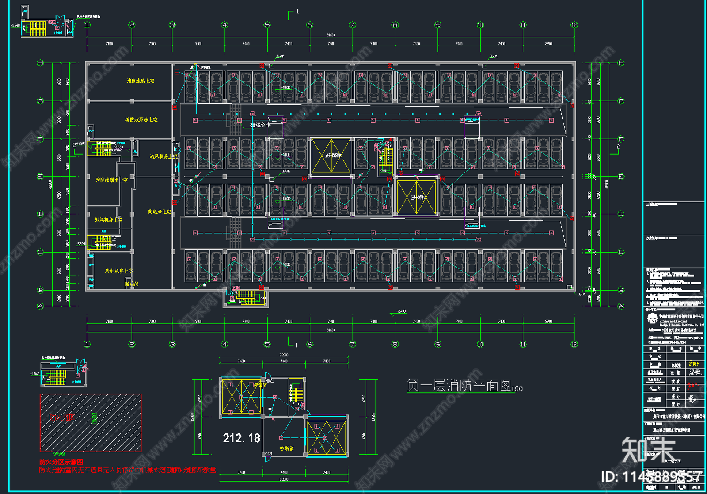Pick the 配电房上空 room label
The width and height of the screenshot is (707, 494).
click(160, 212)
